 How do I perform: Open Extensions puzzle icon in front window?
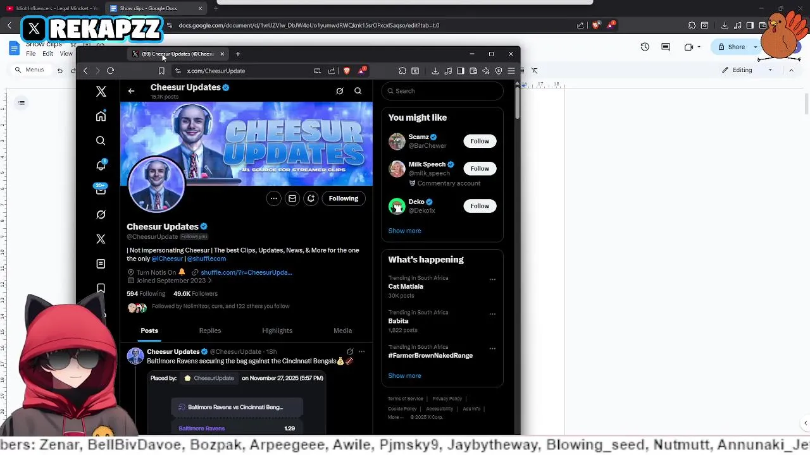pos(402,71)
